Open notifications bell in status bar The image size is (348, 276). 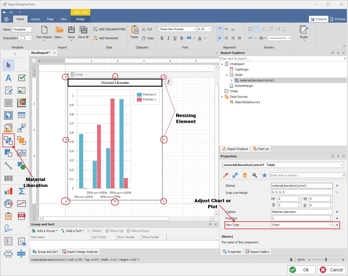pos(291,260)
